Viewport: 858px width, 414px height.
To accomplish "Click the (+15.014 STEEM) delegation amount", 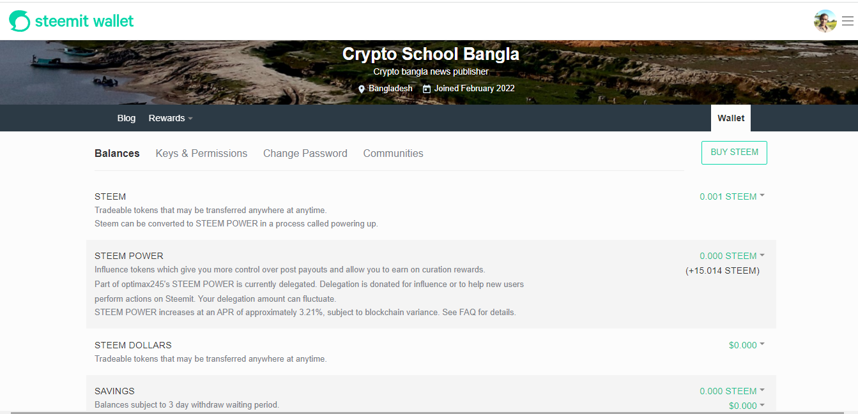I will (x=723, y=270).
